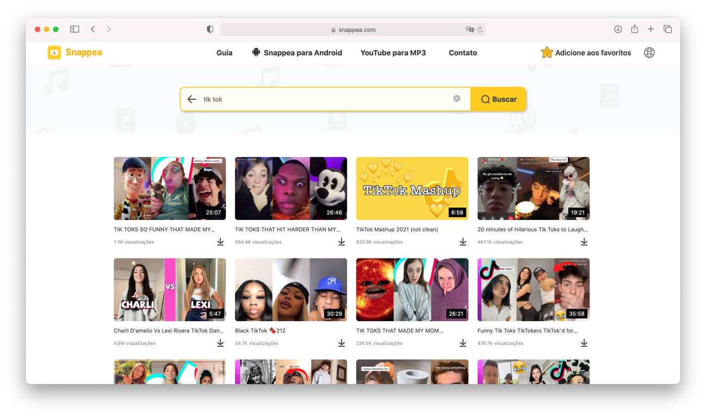The width and height of the screenshot is (706, 418).
Task: Click '476.7K visualizações' view count
Action: coord(500,343)
